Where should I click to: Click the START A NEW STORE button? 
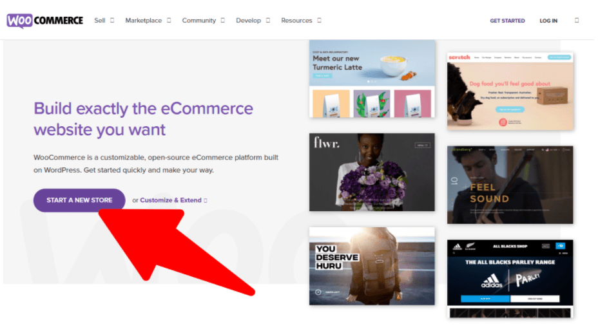tap(79, 200)
